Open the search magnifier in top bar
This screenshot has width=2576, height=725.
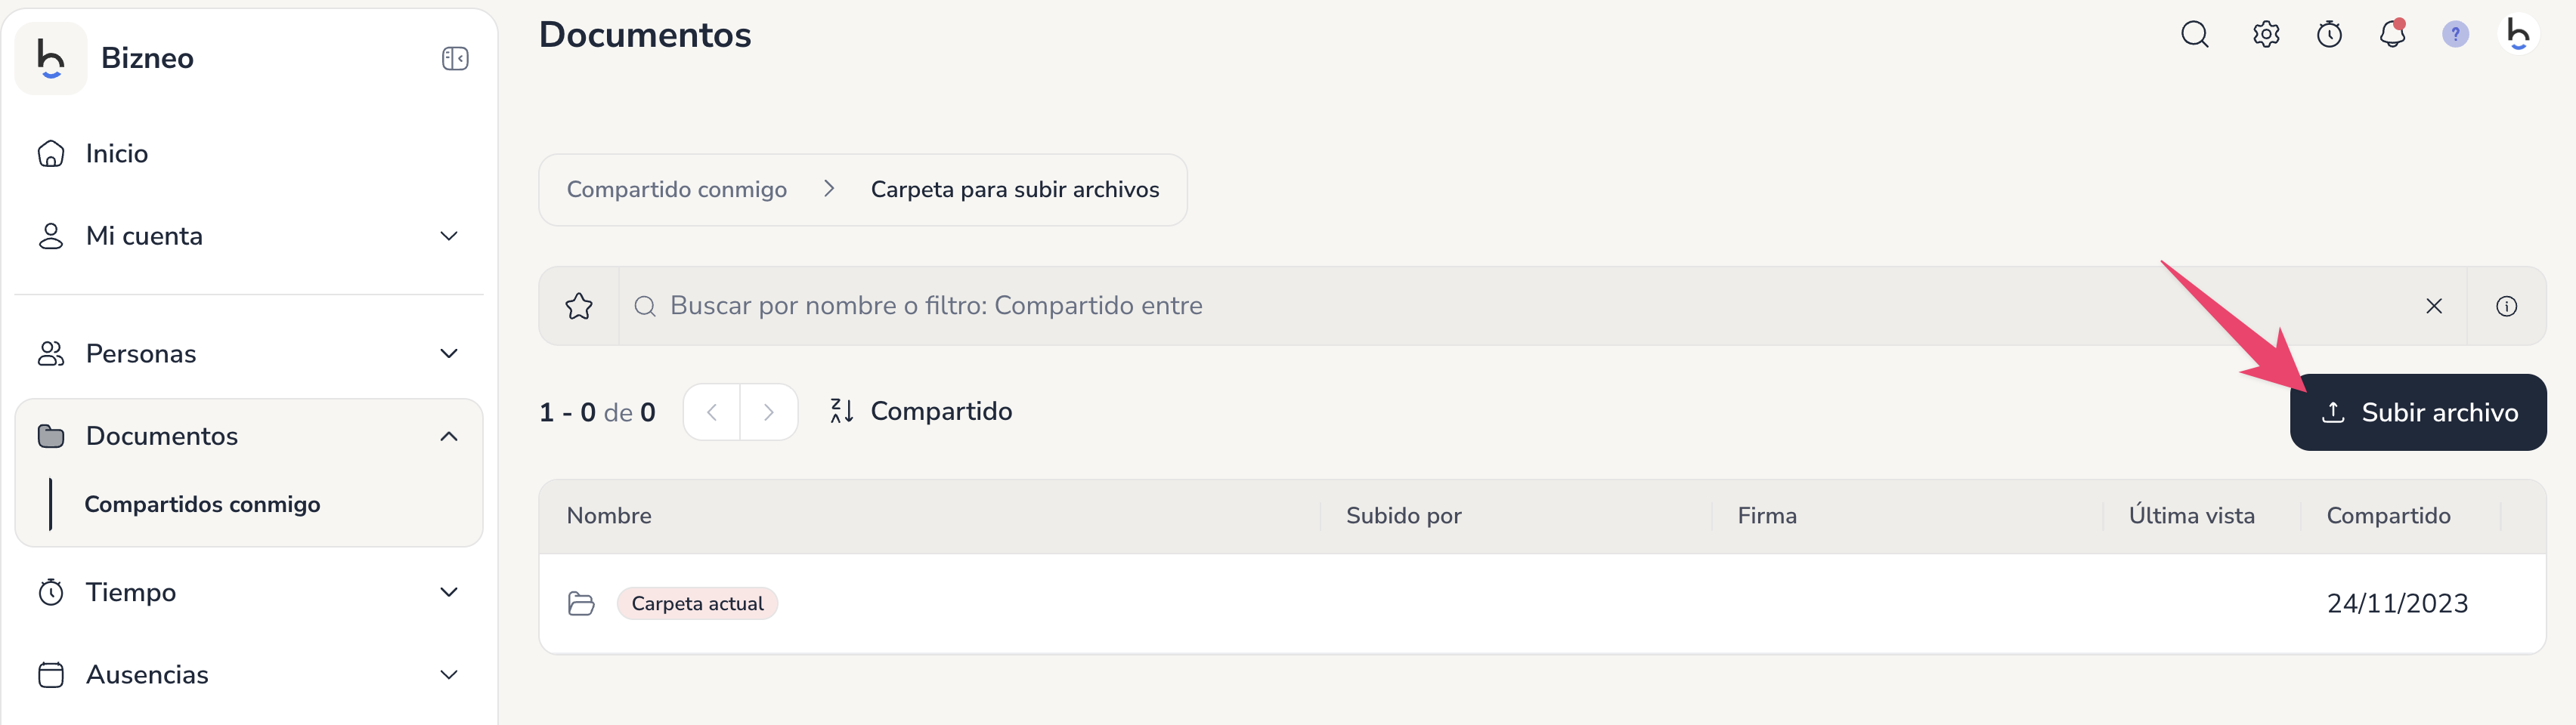2194,34
